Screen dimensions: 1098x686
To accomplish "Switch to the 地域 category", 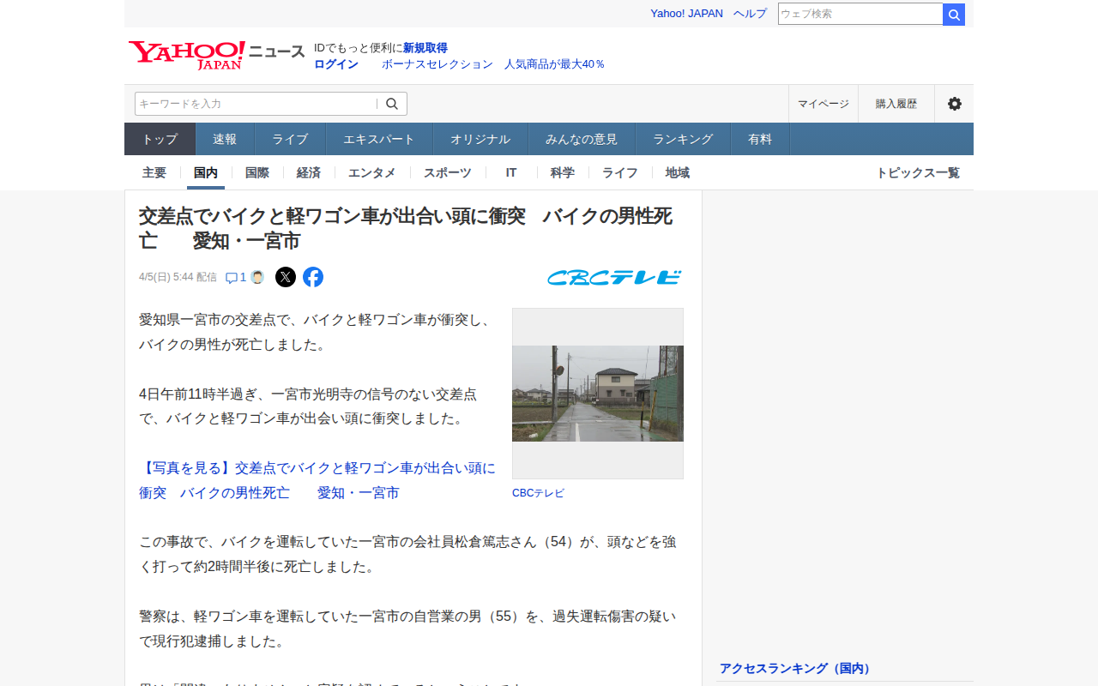I will (x=678, y=172).
